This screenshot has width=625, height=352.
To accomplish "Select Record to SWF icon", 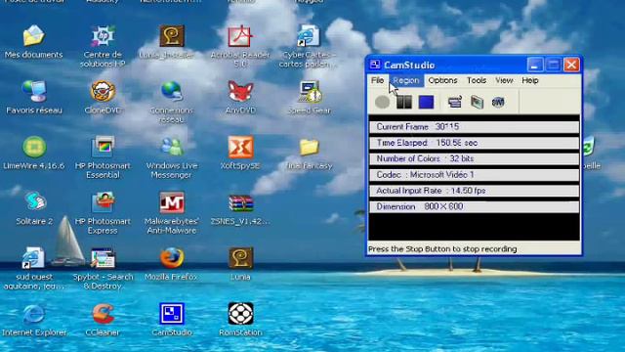I will click(x=498, y=102).
